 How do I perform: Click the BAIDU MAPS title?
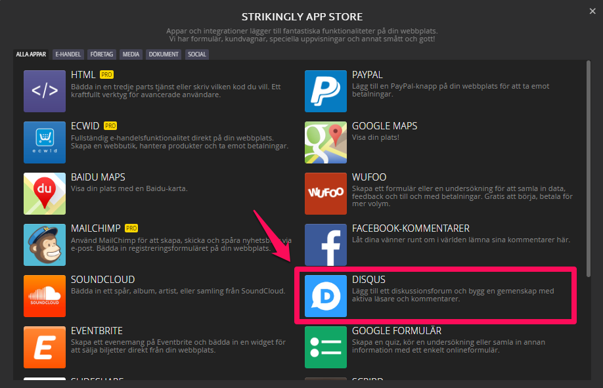click(x=98, y=177)
